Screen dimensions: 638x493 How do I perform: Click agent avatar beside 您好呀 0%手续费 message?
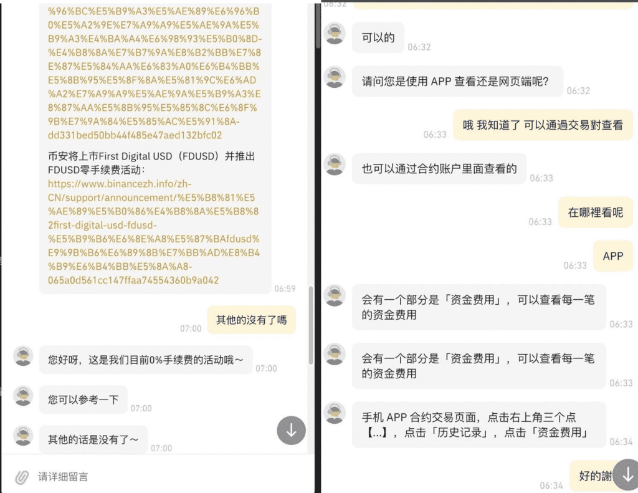pyautogui.click(x=23, y=356)
